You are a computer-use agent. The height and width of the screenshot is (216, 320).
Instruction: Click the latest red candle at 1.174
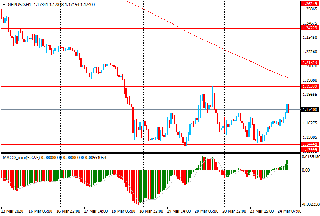(288, 108)
